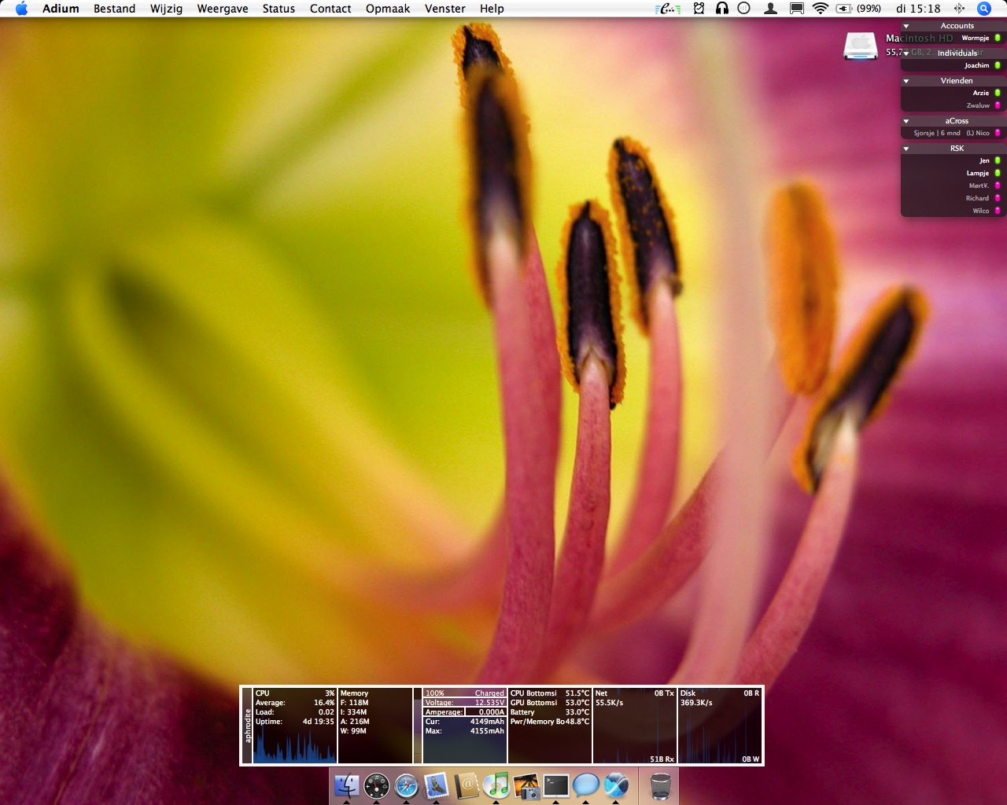Collapse the RSK contact group
1007x805 pixels.
pos(906,149)
